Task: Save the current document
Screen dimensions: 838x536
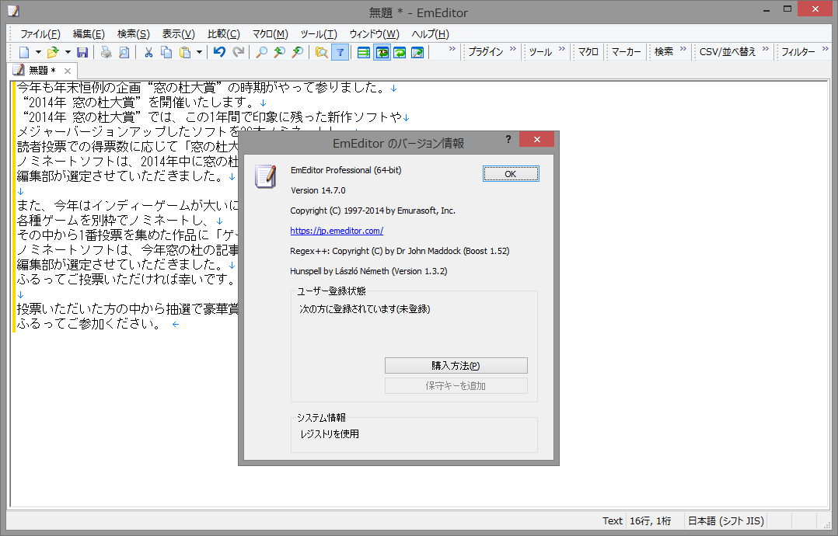Action: click(x=83, y=52)
